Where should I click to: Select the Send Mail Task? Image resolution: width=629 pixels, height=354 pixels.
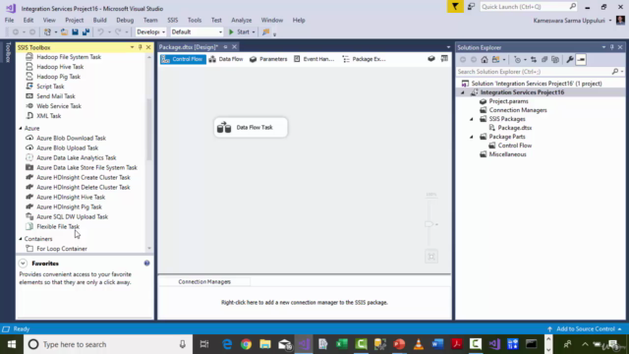click(x=56, y=96)
